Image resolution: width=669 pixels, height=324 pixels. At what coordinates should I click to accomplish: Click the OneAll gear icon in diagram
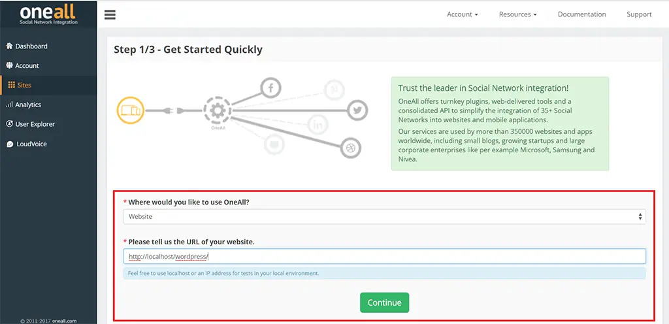218,111
